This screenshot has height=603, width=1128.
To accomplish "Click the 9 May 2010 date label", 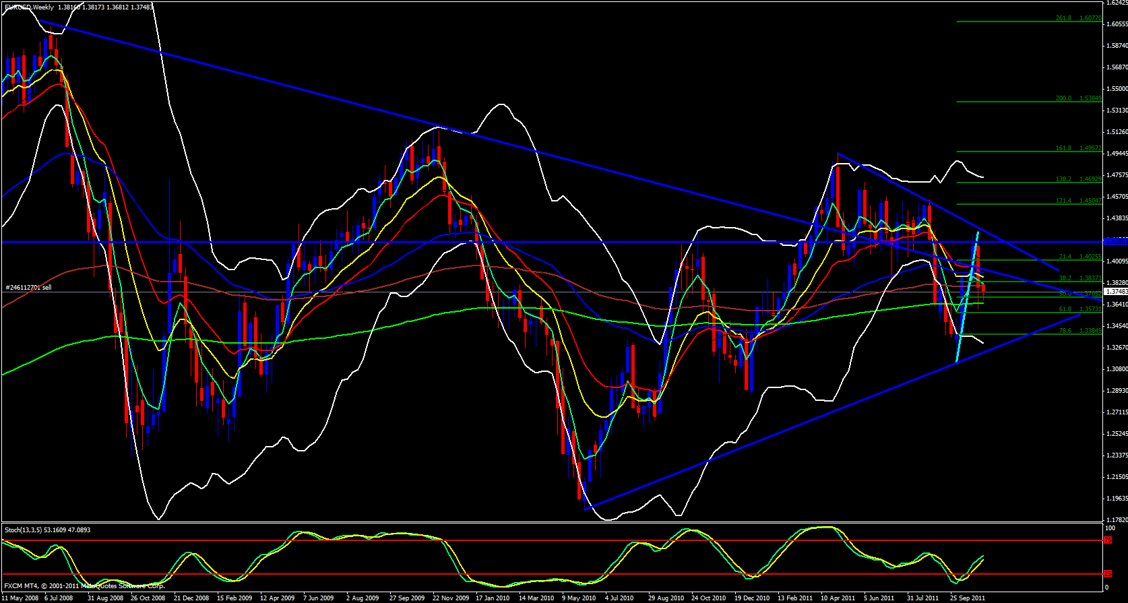I will (x=579, y=598).
